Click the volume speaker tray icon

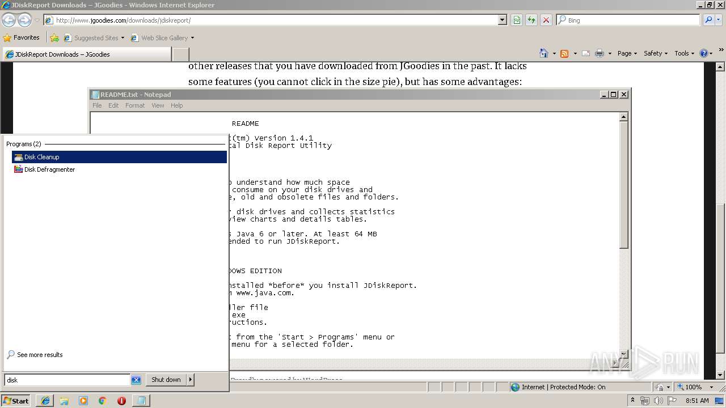click(x=659, y=401)
